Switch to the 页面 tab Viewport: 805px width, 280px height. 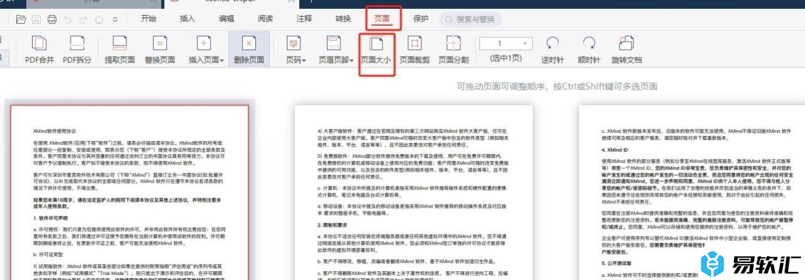pos(382,19)
